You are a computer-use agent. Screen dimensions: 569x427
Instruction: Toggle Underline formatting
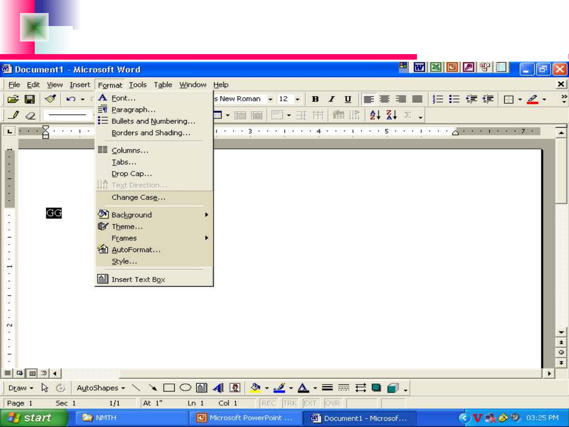click(347, 99)
